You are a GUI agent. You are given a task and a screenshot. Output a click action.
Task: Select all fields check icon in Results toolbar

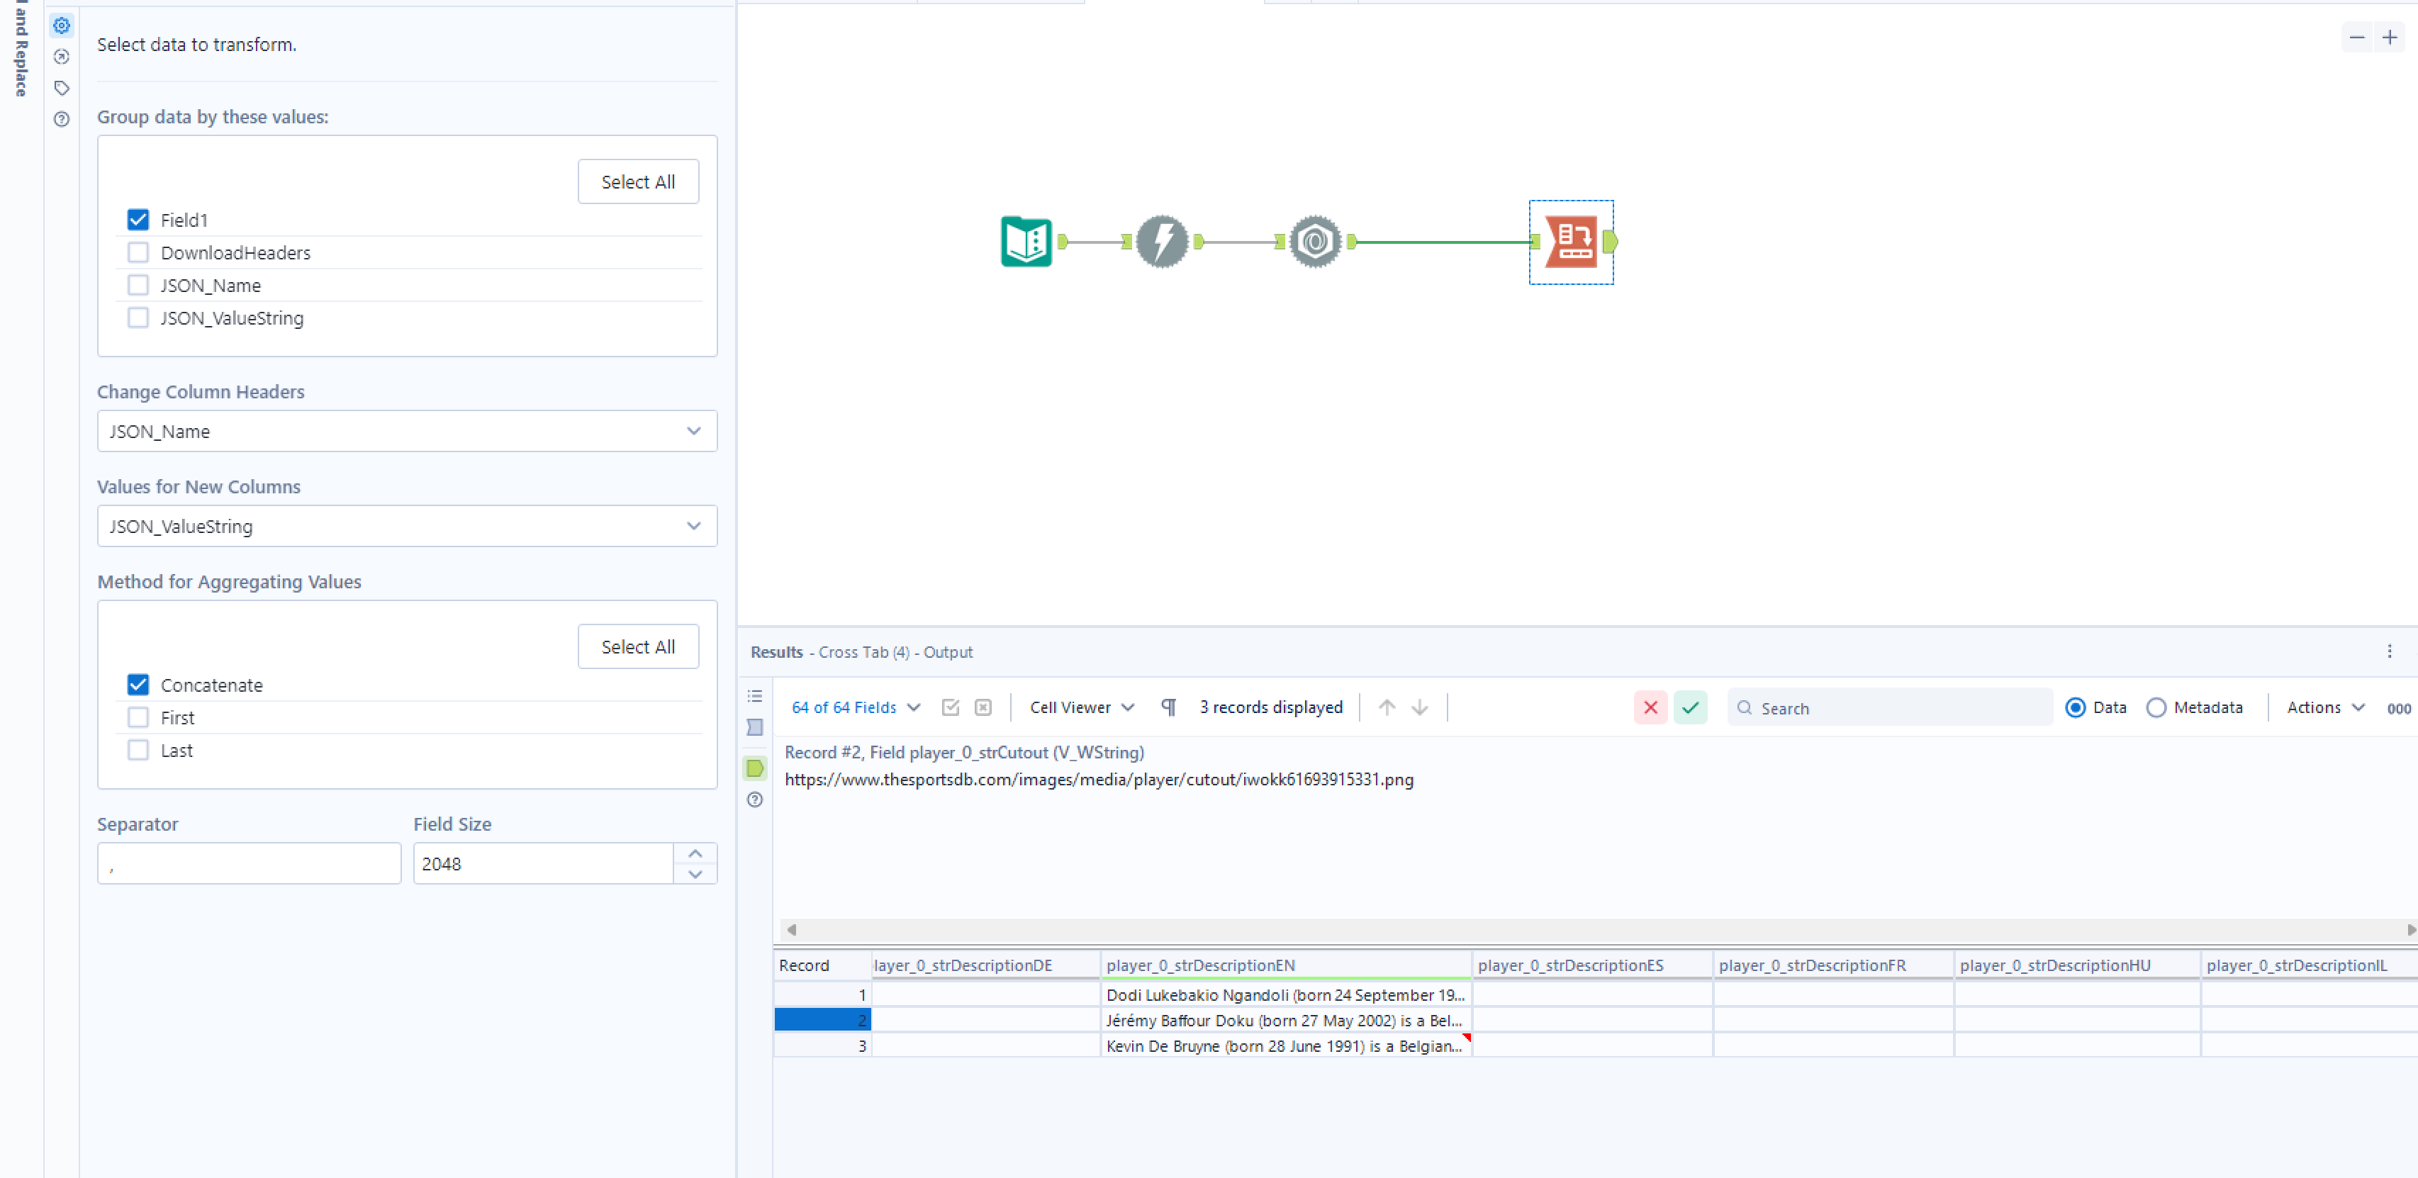point(951,708)
